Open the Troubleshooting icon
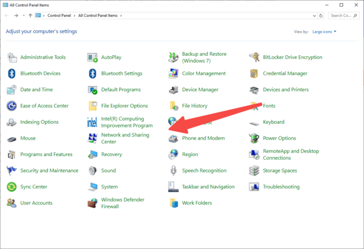This screenshot has width=364, height=249. point(254,186)
